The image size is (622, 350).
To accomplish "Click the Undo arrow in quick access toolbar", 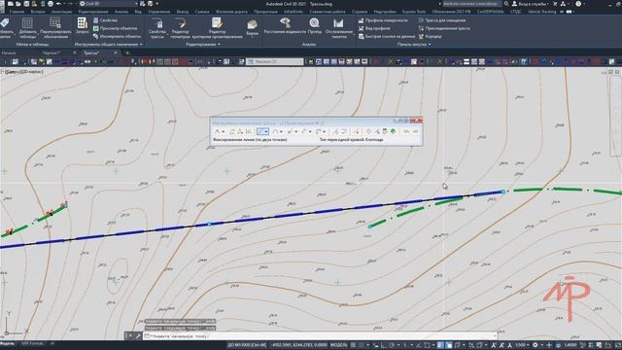I will 58,4.
